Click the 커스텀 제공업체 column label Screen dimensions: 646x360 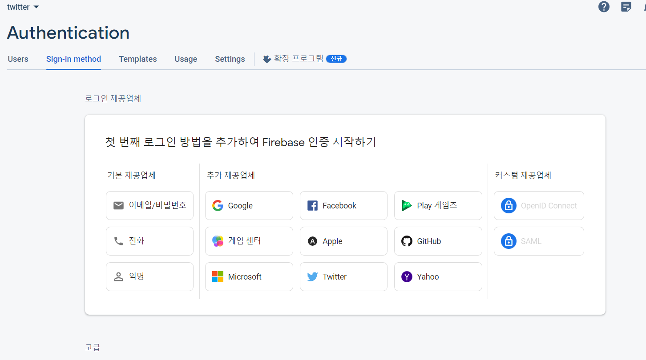click(x=523, y=175)
